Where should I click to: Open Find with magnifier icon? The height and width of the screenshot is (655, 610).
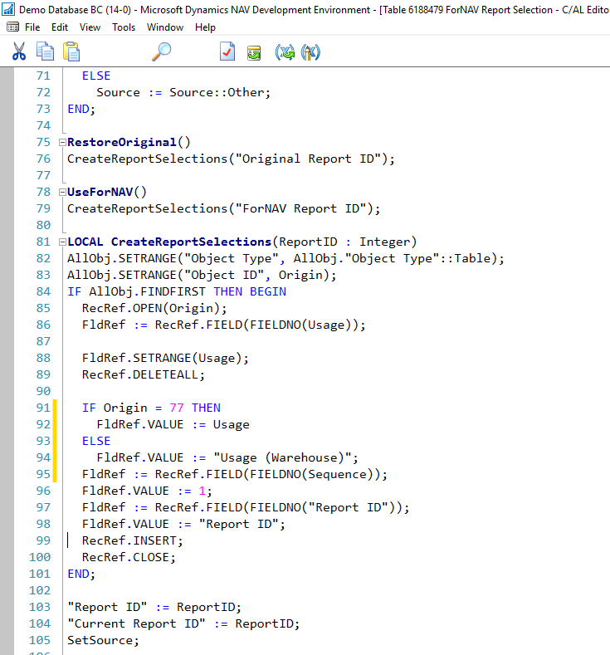[162, 51]
